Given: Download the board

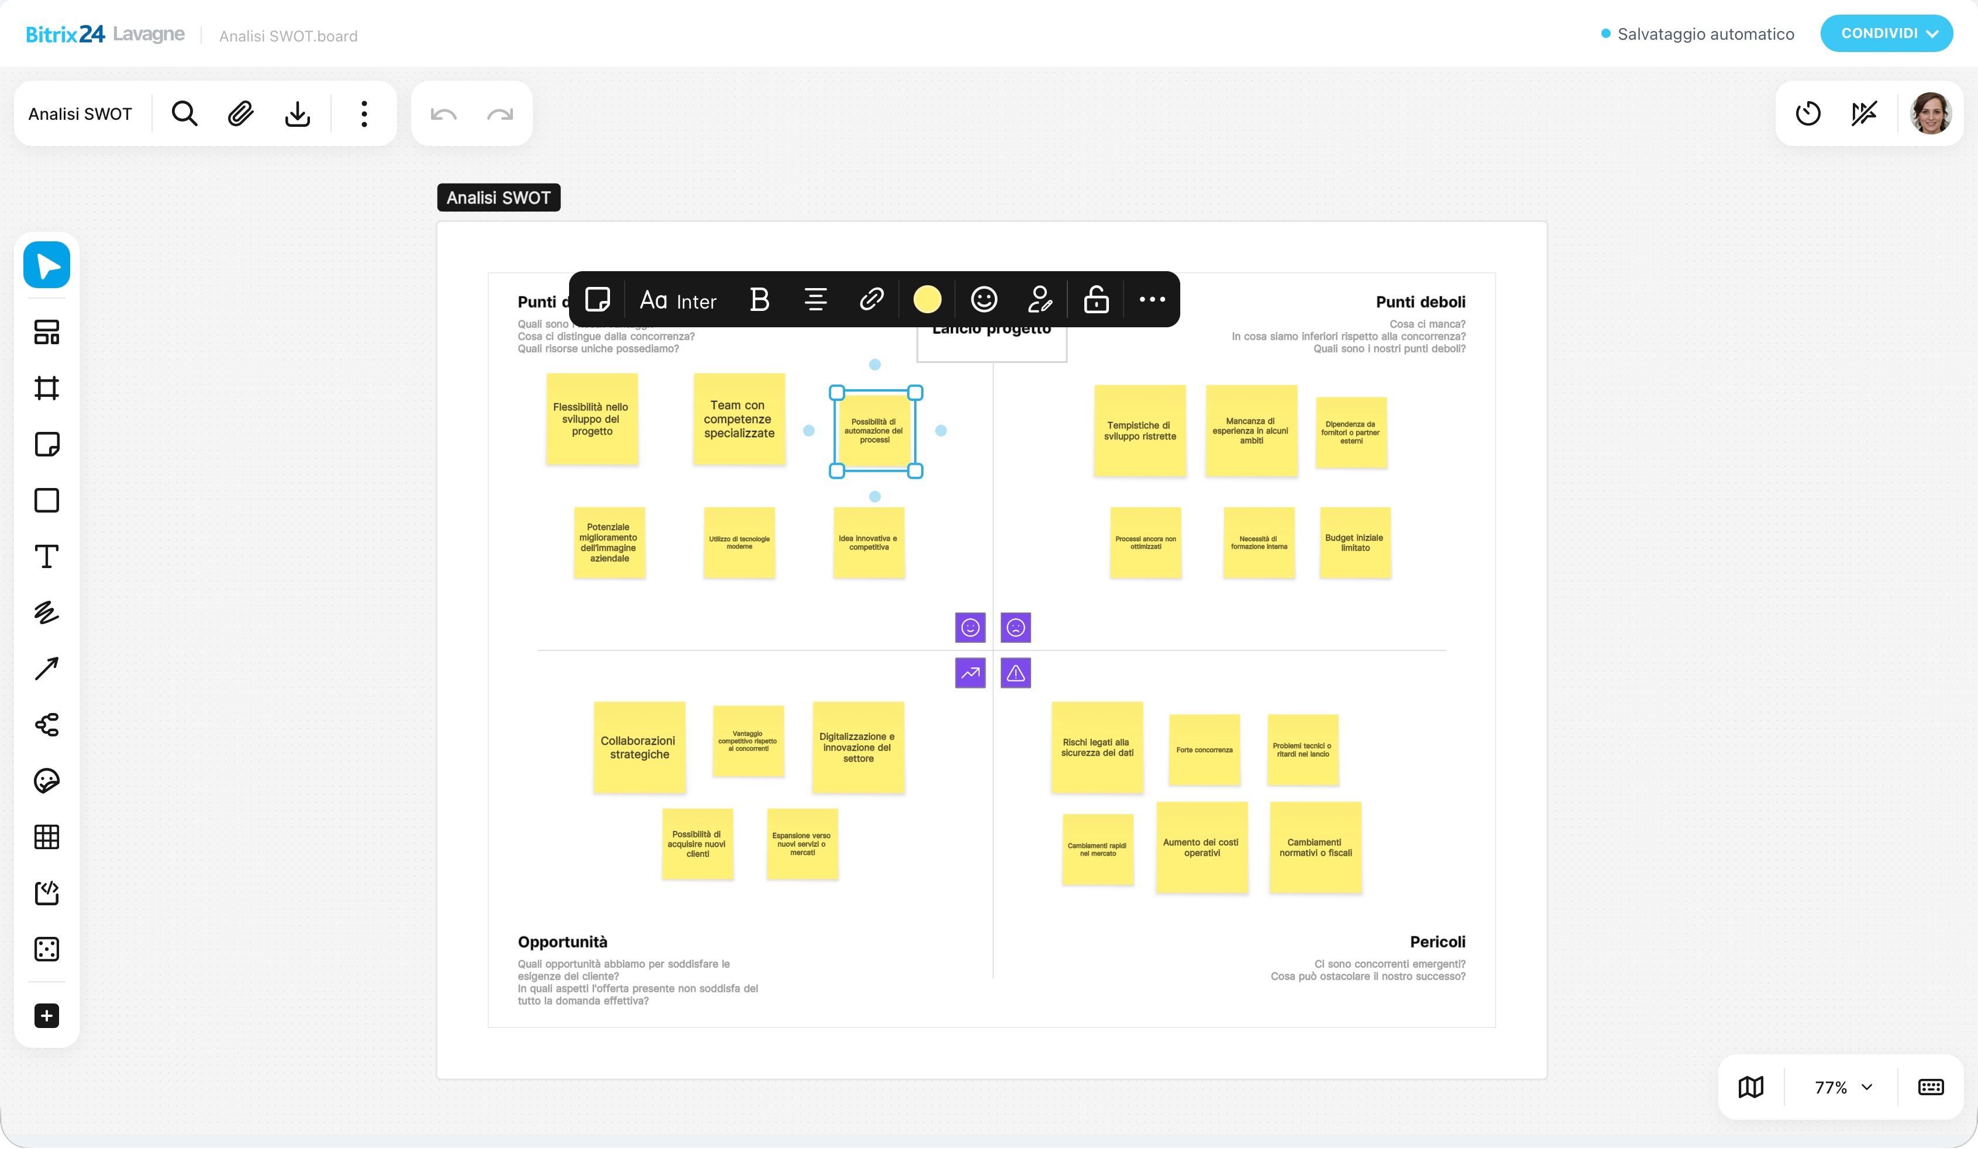Looking at the screenshot, I should tap(297, 114).
